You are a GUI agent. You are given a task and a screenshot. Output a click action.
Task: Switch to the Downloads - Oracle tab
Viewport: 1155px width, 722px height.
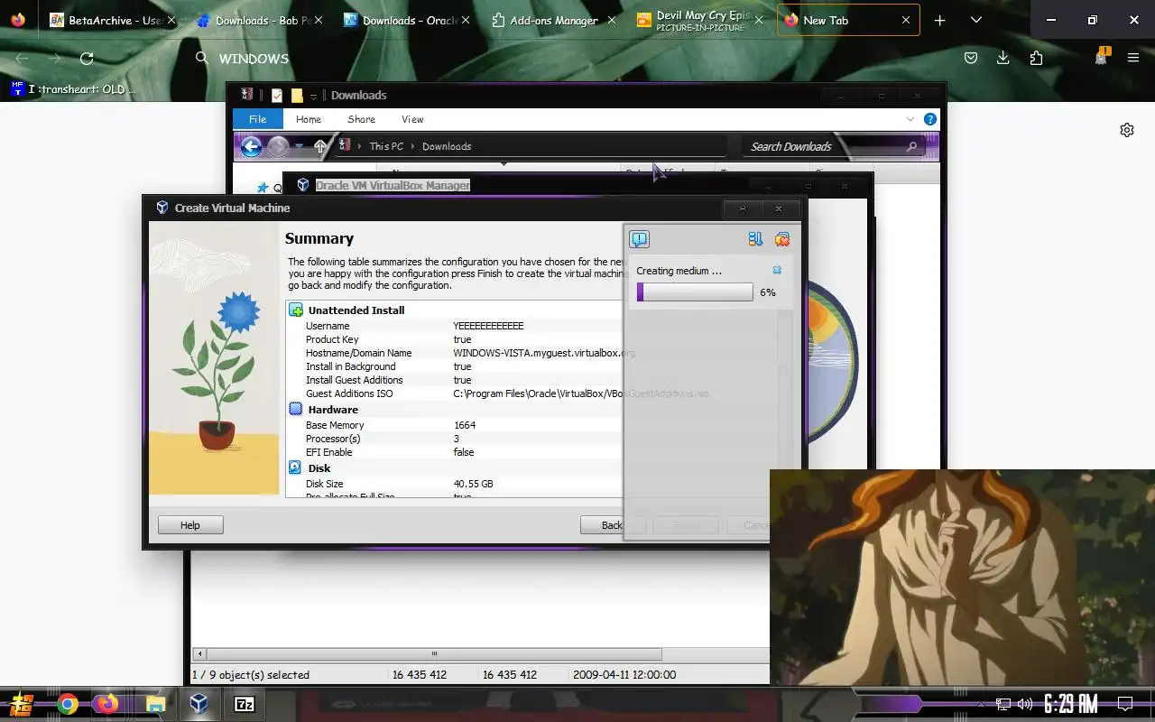[x=408, y=20]
